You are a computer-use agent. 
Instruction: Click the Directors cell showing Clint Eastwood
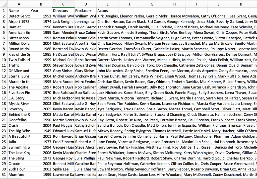(63, 43)
